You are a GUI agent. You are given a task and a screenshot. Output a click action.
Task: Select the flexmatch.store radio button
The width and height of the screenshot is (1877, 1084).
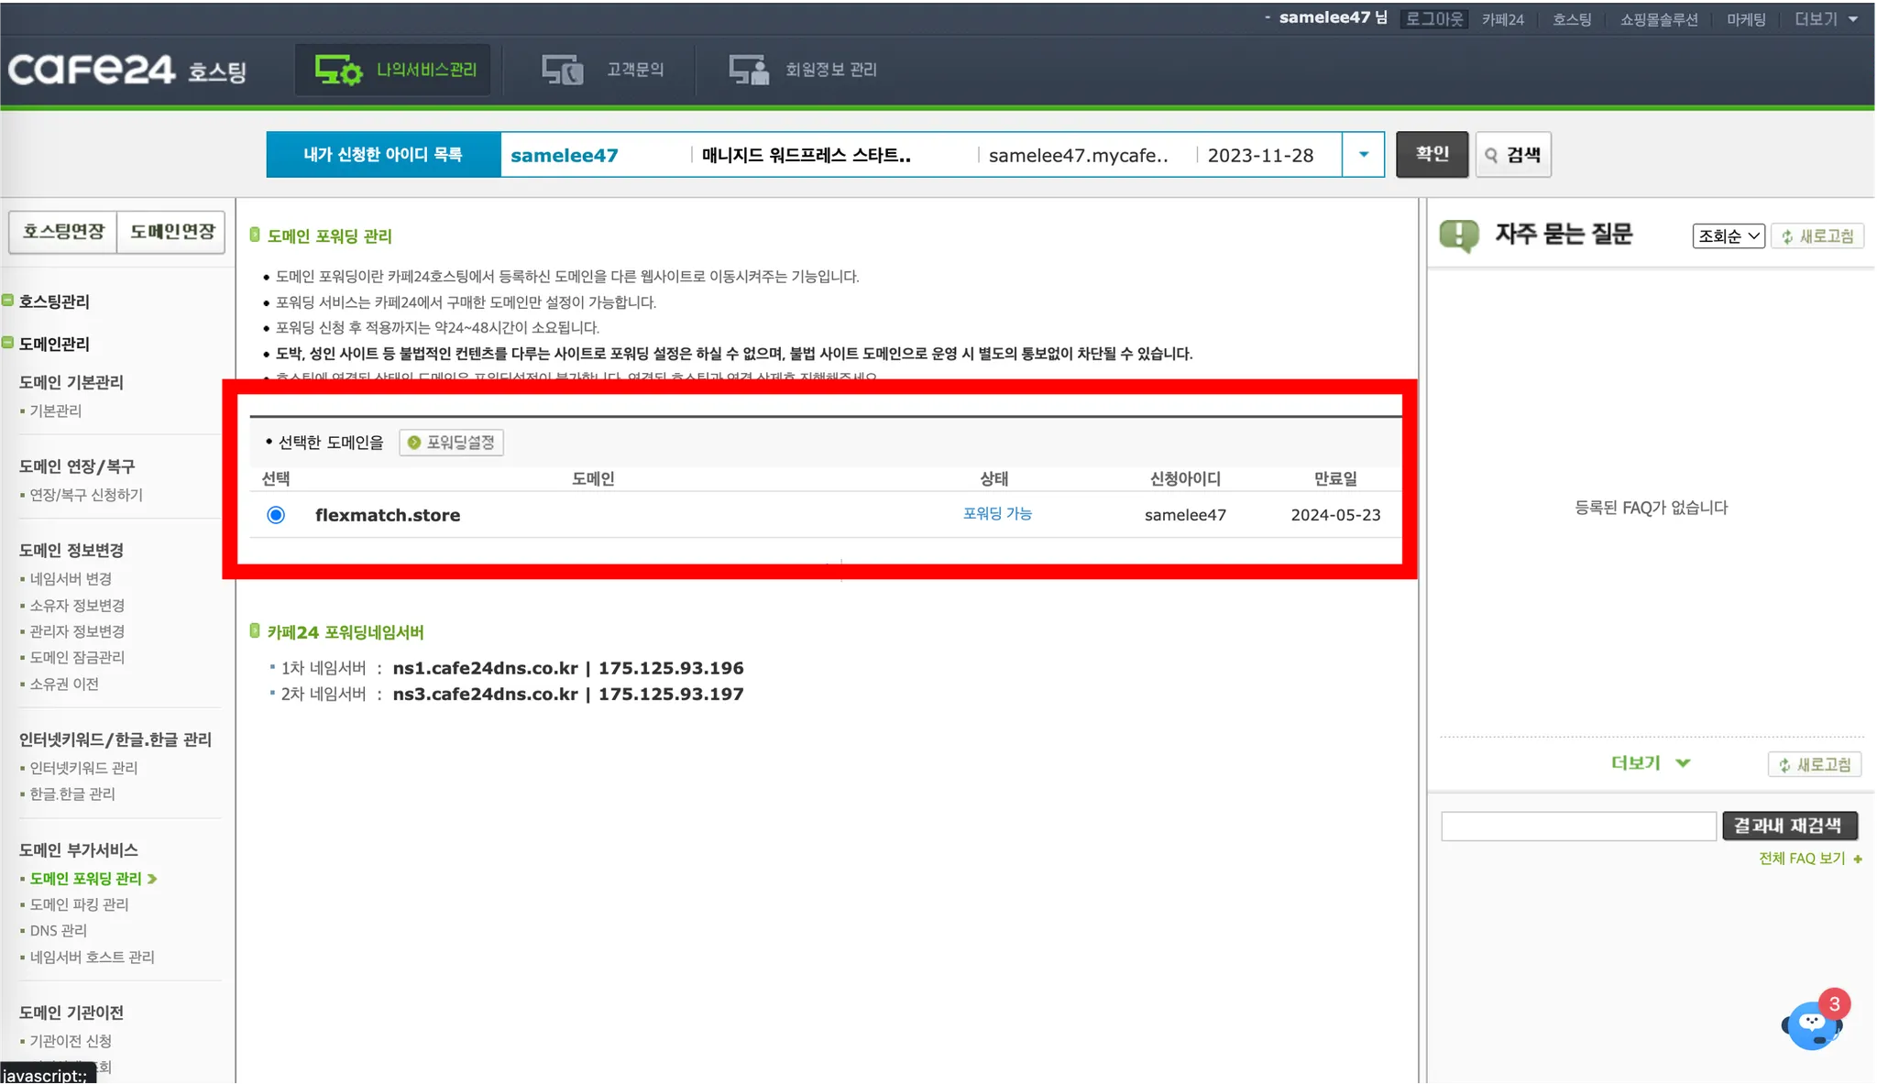point(276,515)
